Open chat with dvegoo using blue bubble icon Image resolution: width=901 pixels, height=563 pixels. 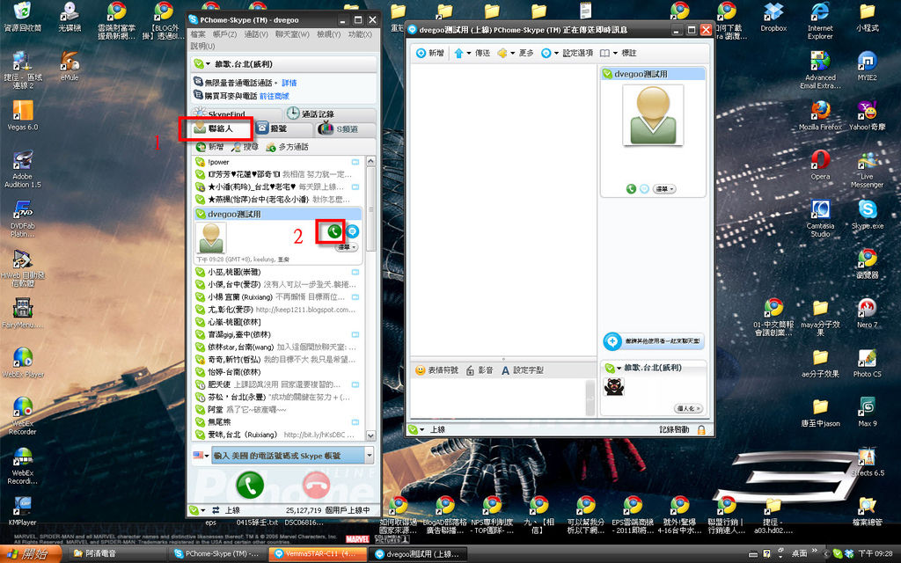click(353, 231)
